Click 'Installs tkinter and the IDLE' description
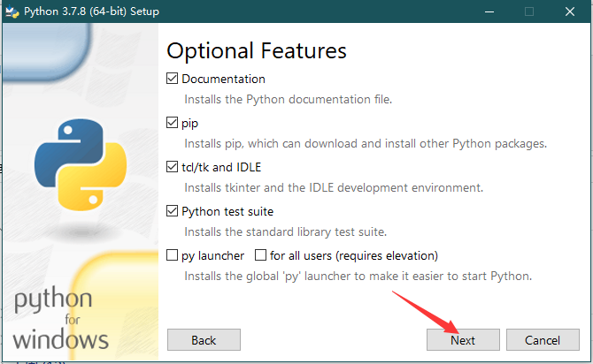This screenshot has height=364, width=593. (334, 187)
